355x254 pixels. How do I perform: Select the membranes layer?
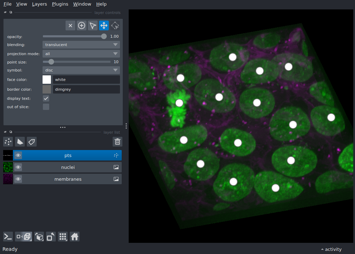pos(68,179)
